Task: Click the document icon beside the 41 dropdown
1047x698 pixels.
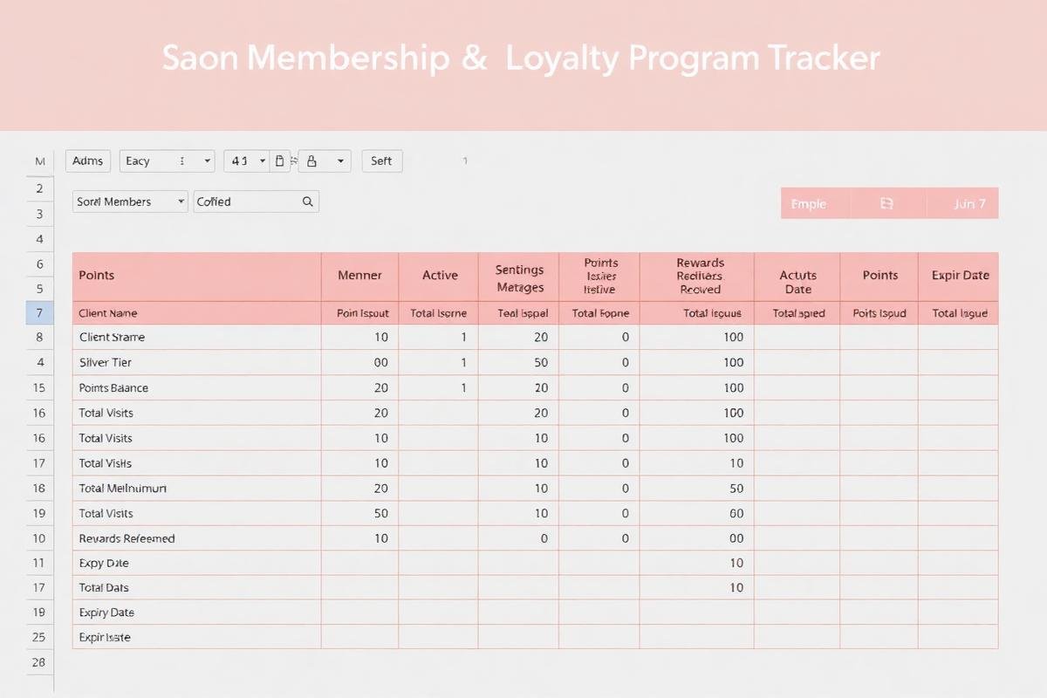Action: [x=279, y=161]
